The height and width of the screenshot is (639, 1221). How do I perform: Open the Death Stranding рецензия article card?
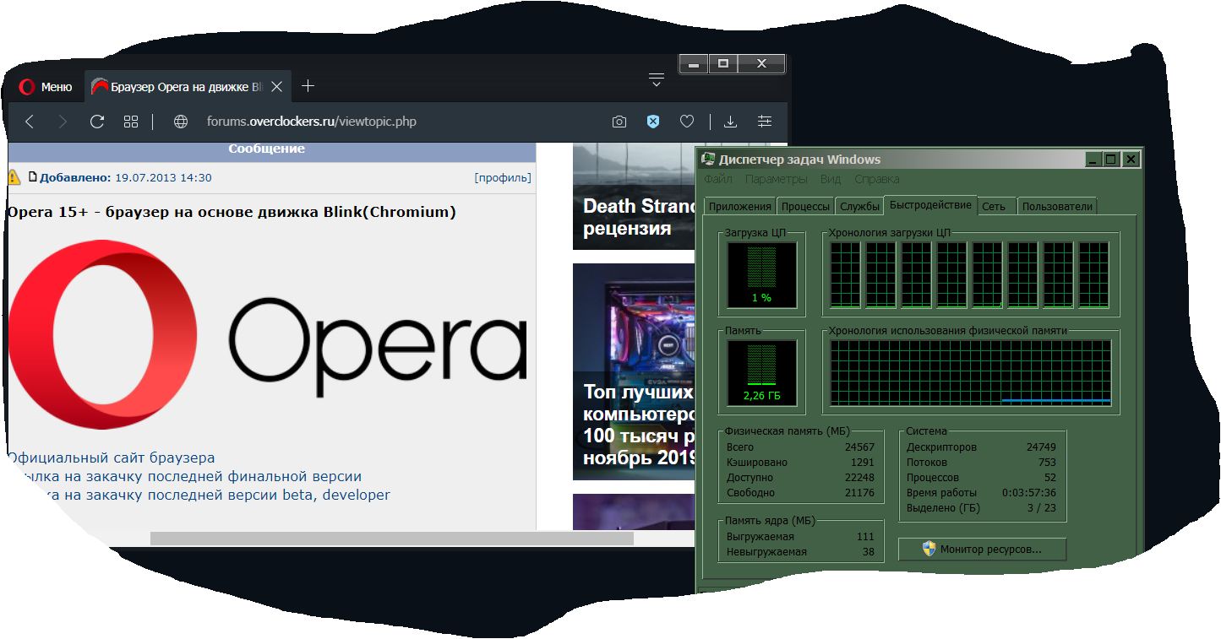[x=635, y=196]
